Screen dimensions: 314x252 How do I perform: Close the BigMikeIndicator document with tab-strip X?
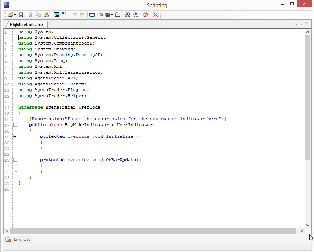[306, 24]
